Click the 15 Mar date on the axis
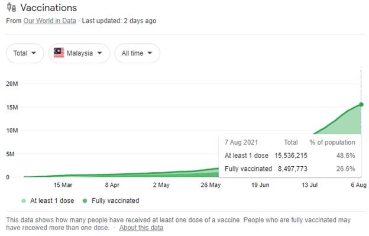This screenshot has width=369, height=236. [63, 185]
